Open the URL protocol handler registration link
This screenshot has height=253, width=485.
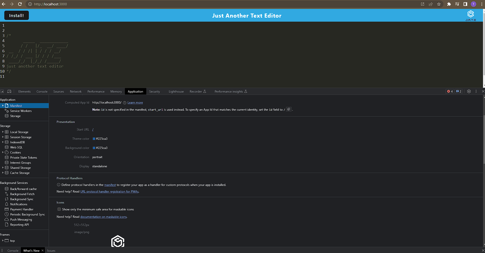(109, 191)
